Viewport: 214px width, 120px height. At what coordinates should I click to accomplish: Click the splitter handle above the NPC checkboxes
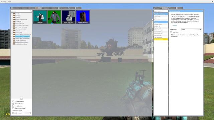[21, 99]
